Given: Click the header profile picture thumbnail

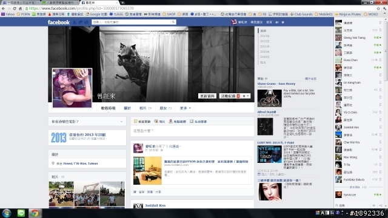Looking at the screenshot, I should [233, 22].
